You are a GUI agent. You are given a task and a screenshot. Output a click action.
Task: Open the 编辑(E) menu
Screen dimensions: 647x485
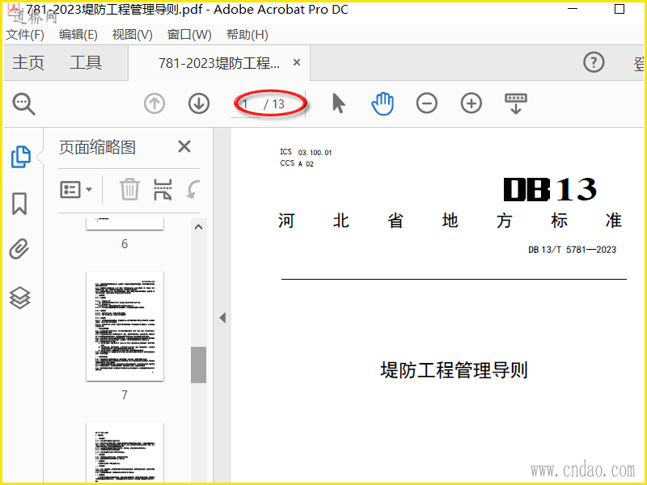click(x=78, y=35)
